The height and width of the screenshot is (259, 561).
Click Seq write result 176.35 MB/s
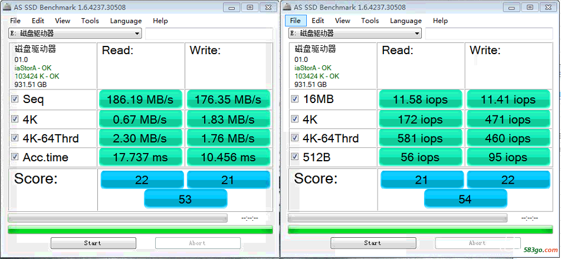pos(228,99)
